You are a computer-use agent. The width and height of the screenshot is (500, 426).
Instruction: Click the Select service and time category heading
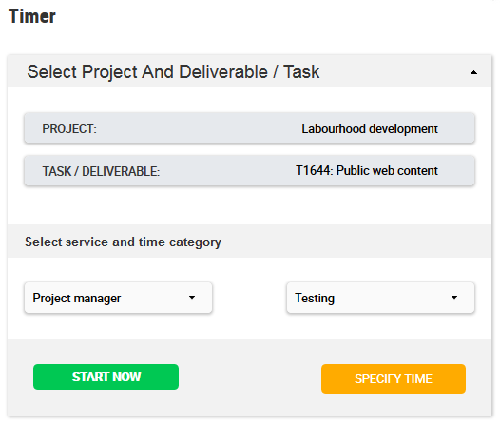(123, 242)
